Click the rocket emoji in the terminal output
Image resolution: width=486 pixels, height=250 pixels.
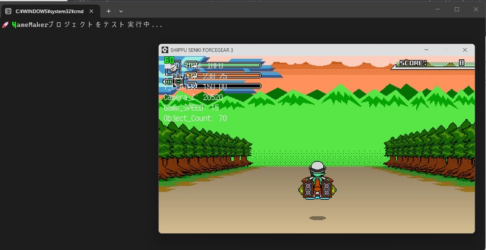click(5, 25)
